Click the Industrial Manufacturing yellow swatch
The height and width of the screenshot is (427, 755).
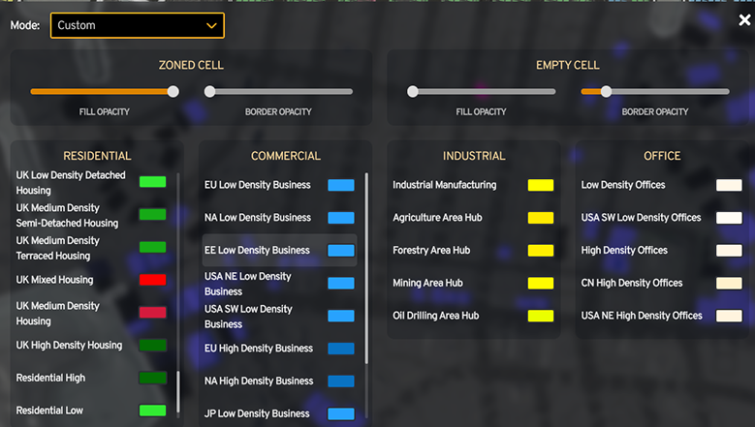tap(540, 185)
